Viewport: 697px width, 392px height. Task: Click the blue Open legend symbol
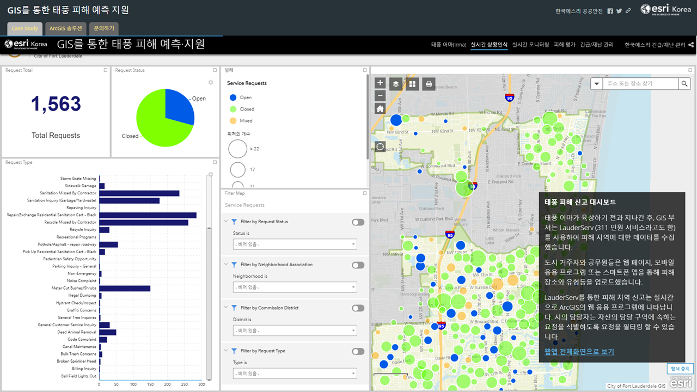pos(233,97)
